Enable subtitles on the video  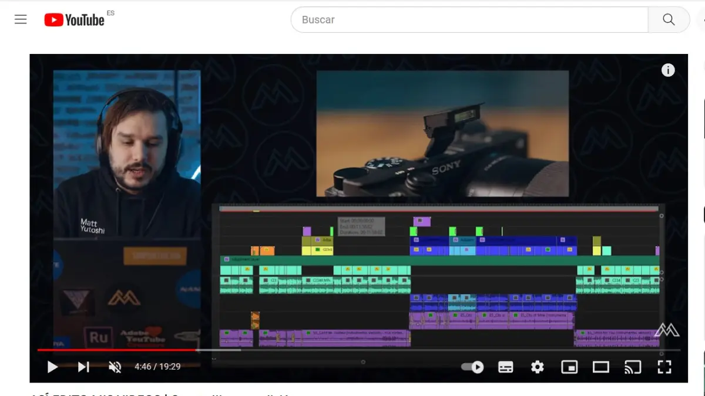(505, 367)
